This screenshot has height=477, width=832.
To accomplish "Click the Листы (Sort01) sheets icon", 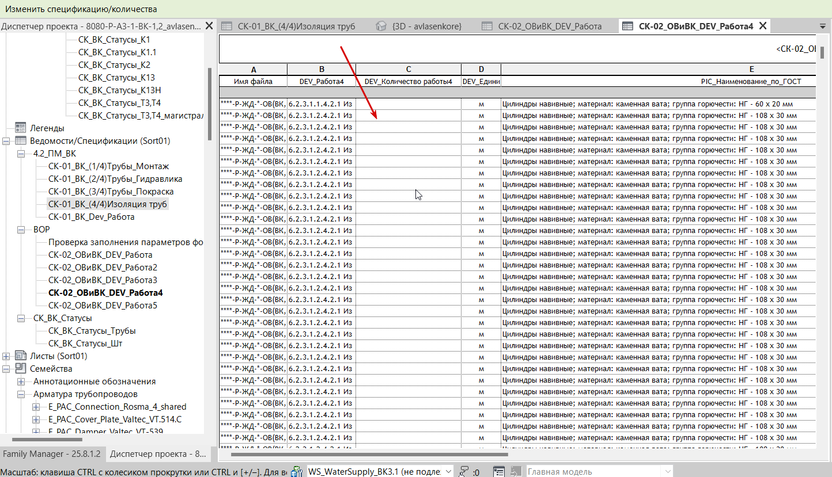I will click(x=21, y=356).
